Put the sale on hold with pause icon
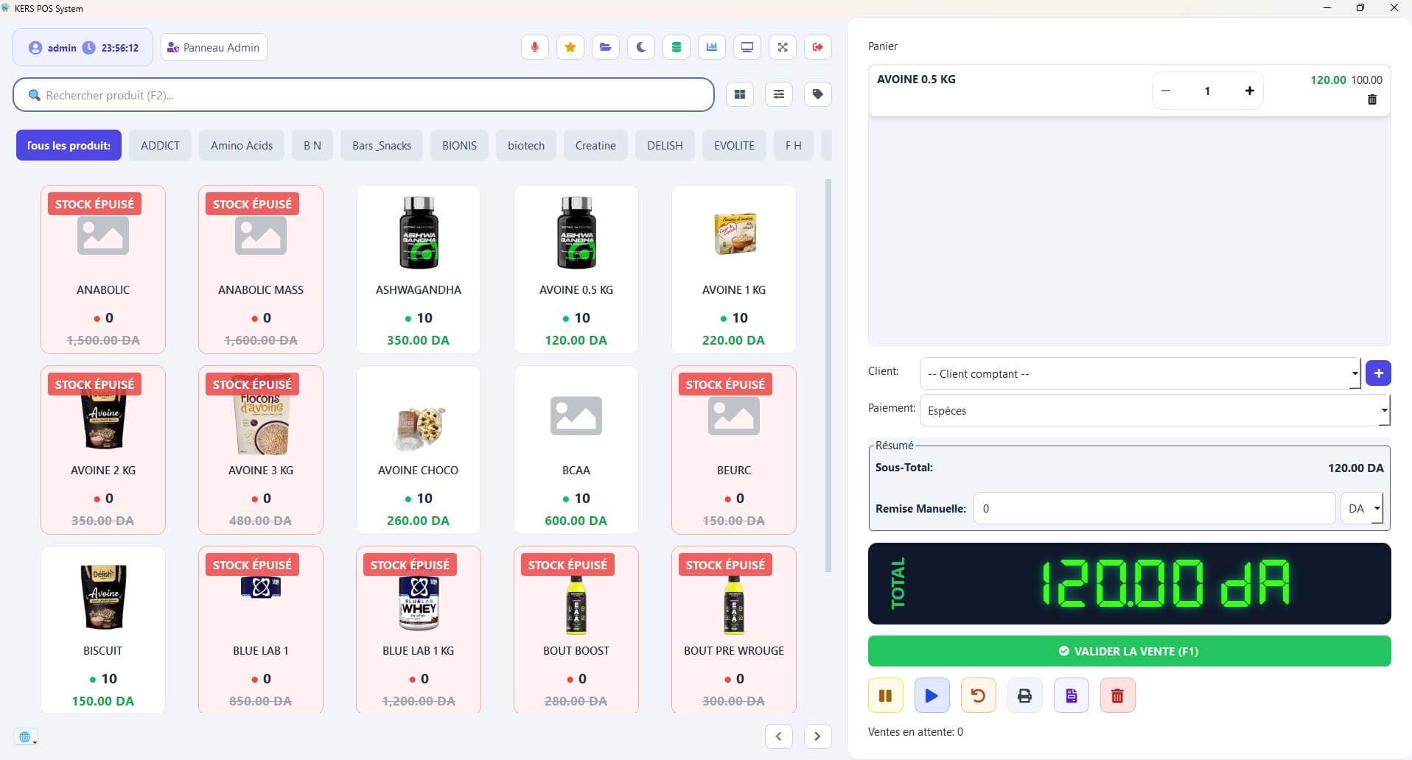Image resolution: width=1412 pixels, height=760 pixels. [x=885, y=695]
